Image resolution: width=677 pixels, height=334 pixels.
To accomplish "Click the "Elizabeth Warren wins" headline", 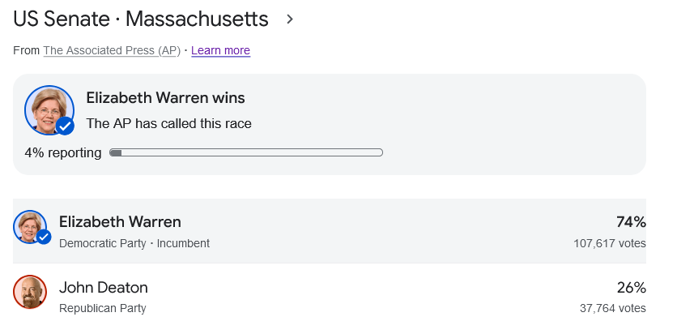I will point(165,98).
